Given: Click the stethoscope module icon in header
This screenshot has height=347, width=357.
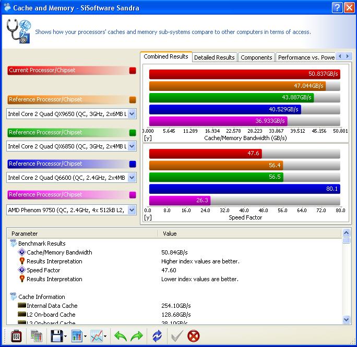Looking at the screenshot, I should pyautogui.click(x=19, y=31).
